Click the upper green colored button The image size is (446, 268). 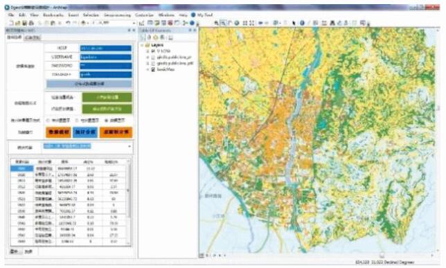[x=107, y=98]
